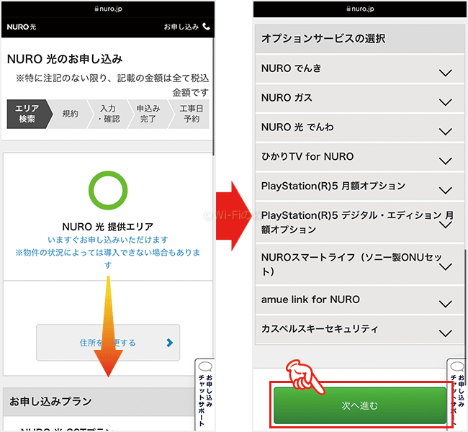This screenshot has width=468, height=432.
Task: Expand the NURO でんき option
Action: tap(360, 68)
